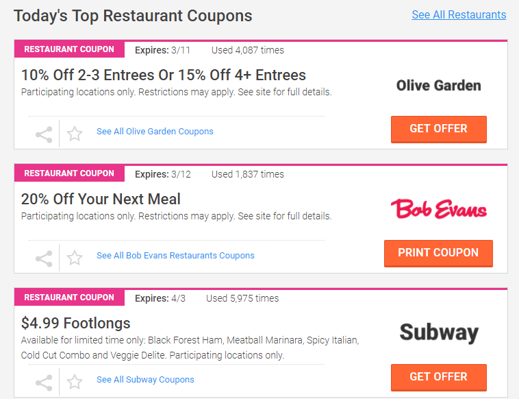519x399 pixels.
Task: View See All Bob Evans Restaurants Coupons
Action: tap(175, 256)
